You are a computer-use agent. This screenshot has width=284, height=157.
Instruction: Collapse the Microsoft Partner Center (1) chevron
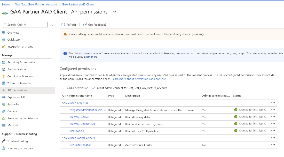[64, 138]
